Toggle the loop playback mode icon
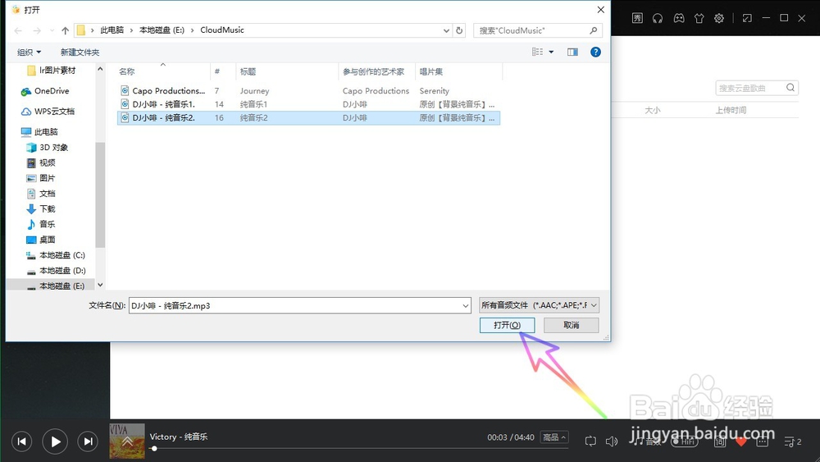Image resolution: width=820 pixels, height=462 pixels. tap(590, 441)
